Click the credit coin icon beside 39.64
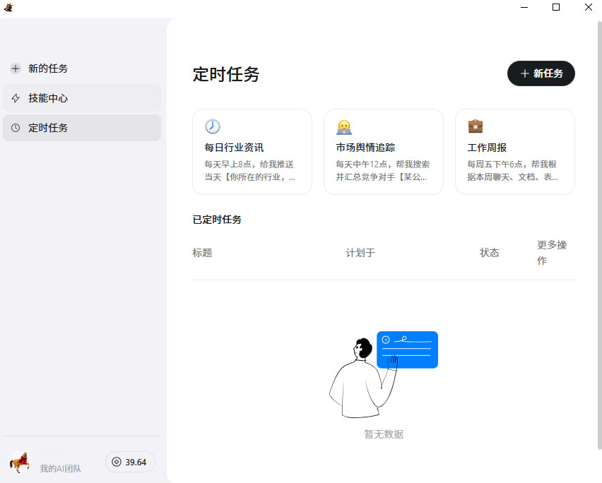This screenshot has height=483, width=602. pos(117,462)
